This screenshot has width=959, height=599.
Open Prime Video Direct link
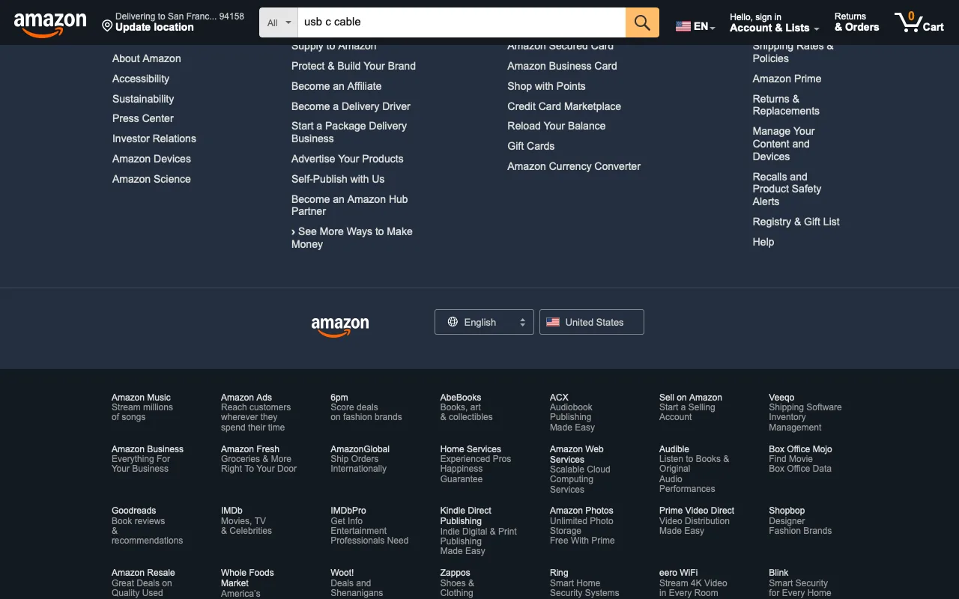click(697, 520)
